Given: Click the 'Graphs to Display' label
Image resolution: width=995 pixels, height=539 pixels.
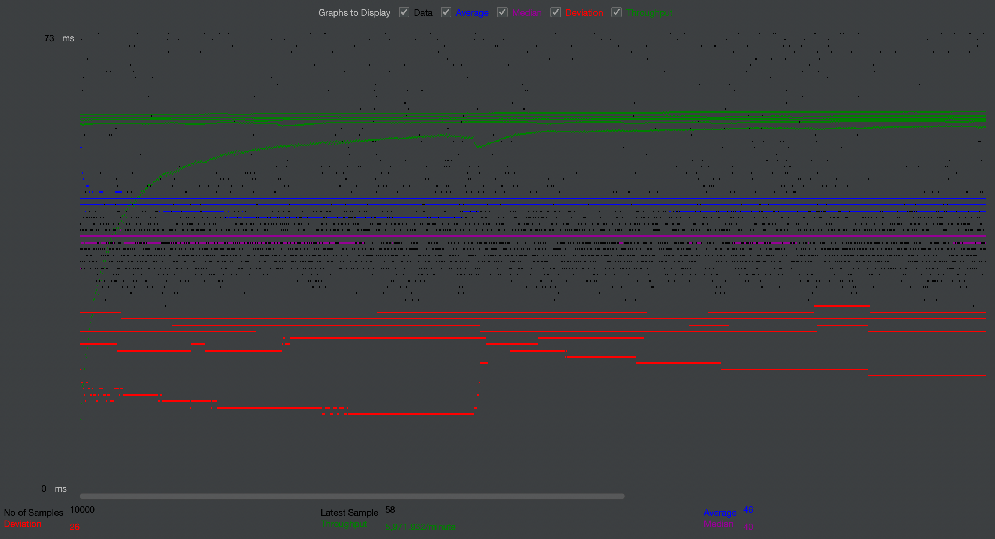Looking at the screenshot, I should point(354,13).
